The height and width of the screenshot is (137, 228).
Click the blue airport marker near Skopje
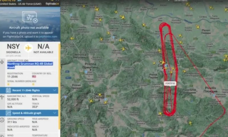pyautogui.click(x=106, y=100)
